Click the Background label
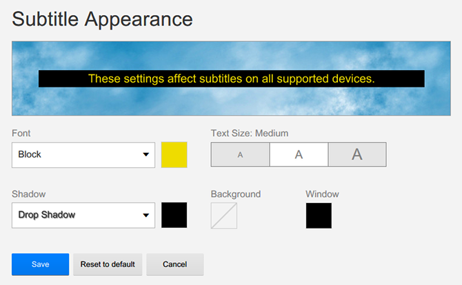Viewport: 462px width, 285px height. click(236, 194)
